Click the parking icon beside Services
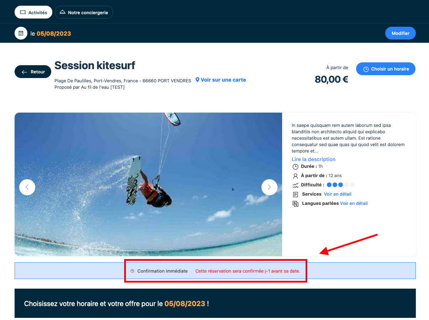The height and width of the screenshot is (320, 429). pos(295,195)
